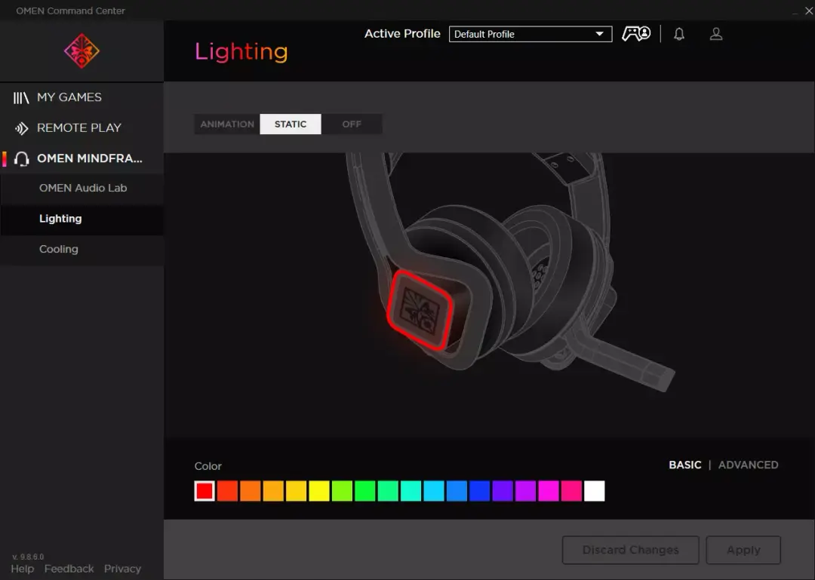Open notifications bell
Viewport: 815px width, 580px height.
point(679,34)
